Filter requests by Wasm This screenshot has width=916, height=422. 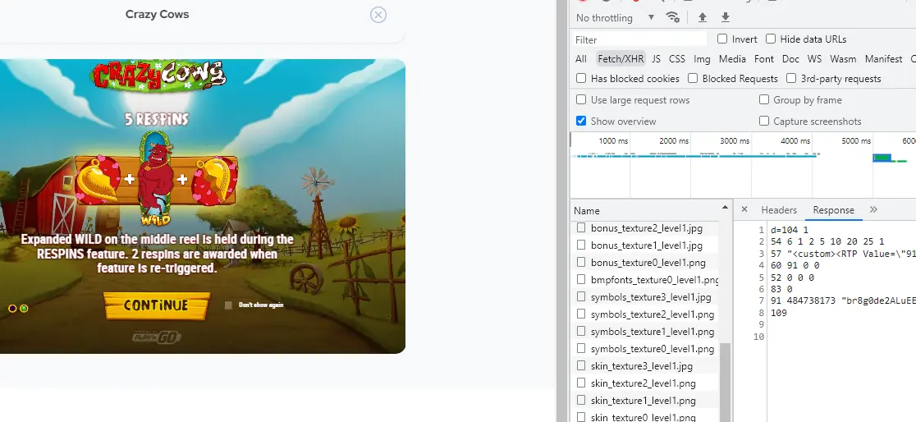point(843,59)
